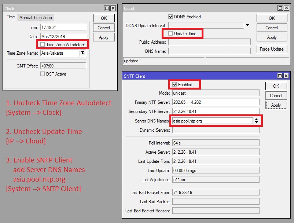Open the Time Zone Name dropdown
This screenshot has height=223, width=294.
(82, 53)
